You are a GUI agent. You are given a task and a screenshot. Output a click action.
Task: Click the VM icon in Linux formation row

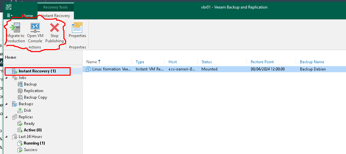pyautogui.click(x=88, y=69)
